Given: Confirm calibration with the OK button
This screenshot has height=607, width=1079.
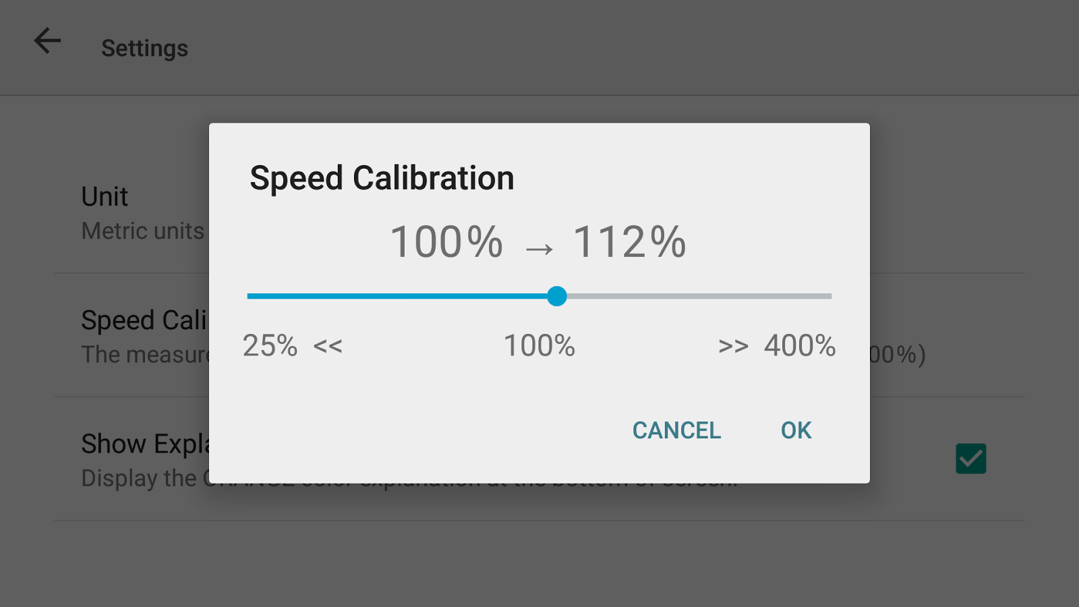Looking at the screenshot, I should pos(796,430).
